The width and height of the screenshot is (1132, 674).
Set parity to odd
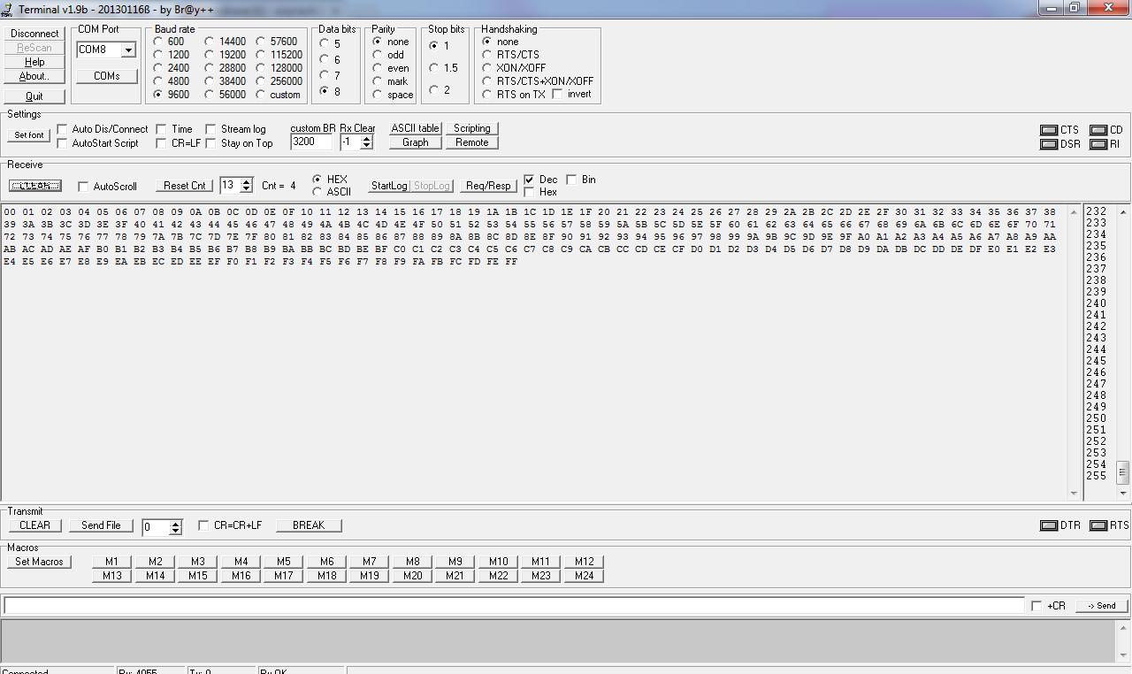tap(378, 55)
